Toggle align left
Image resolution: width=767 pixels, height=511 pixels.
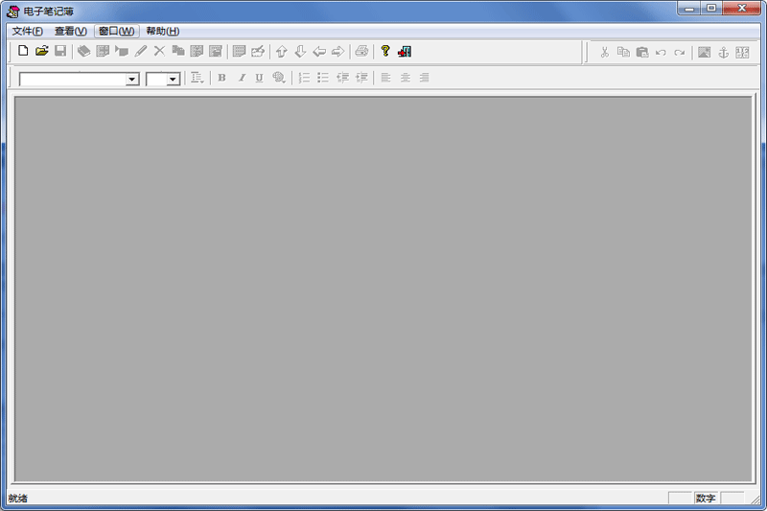[386, 78]
